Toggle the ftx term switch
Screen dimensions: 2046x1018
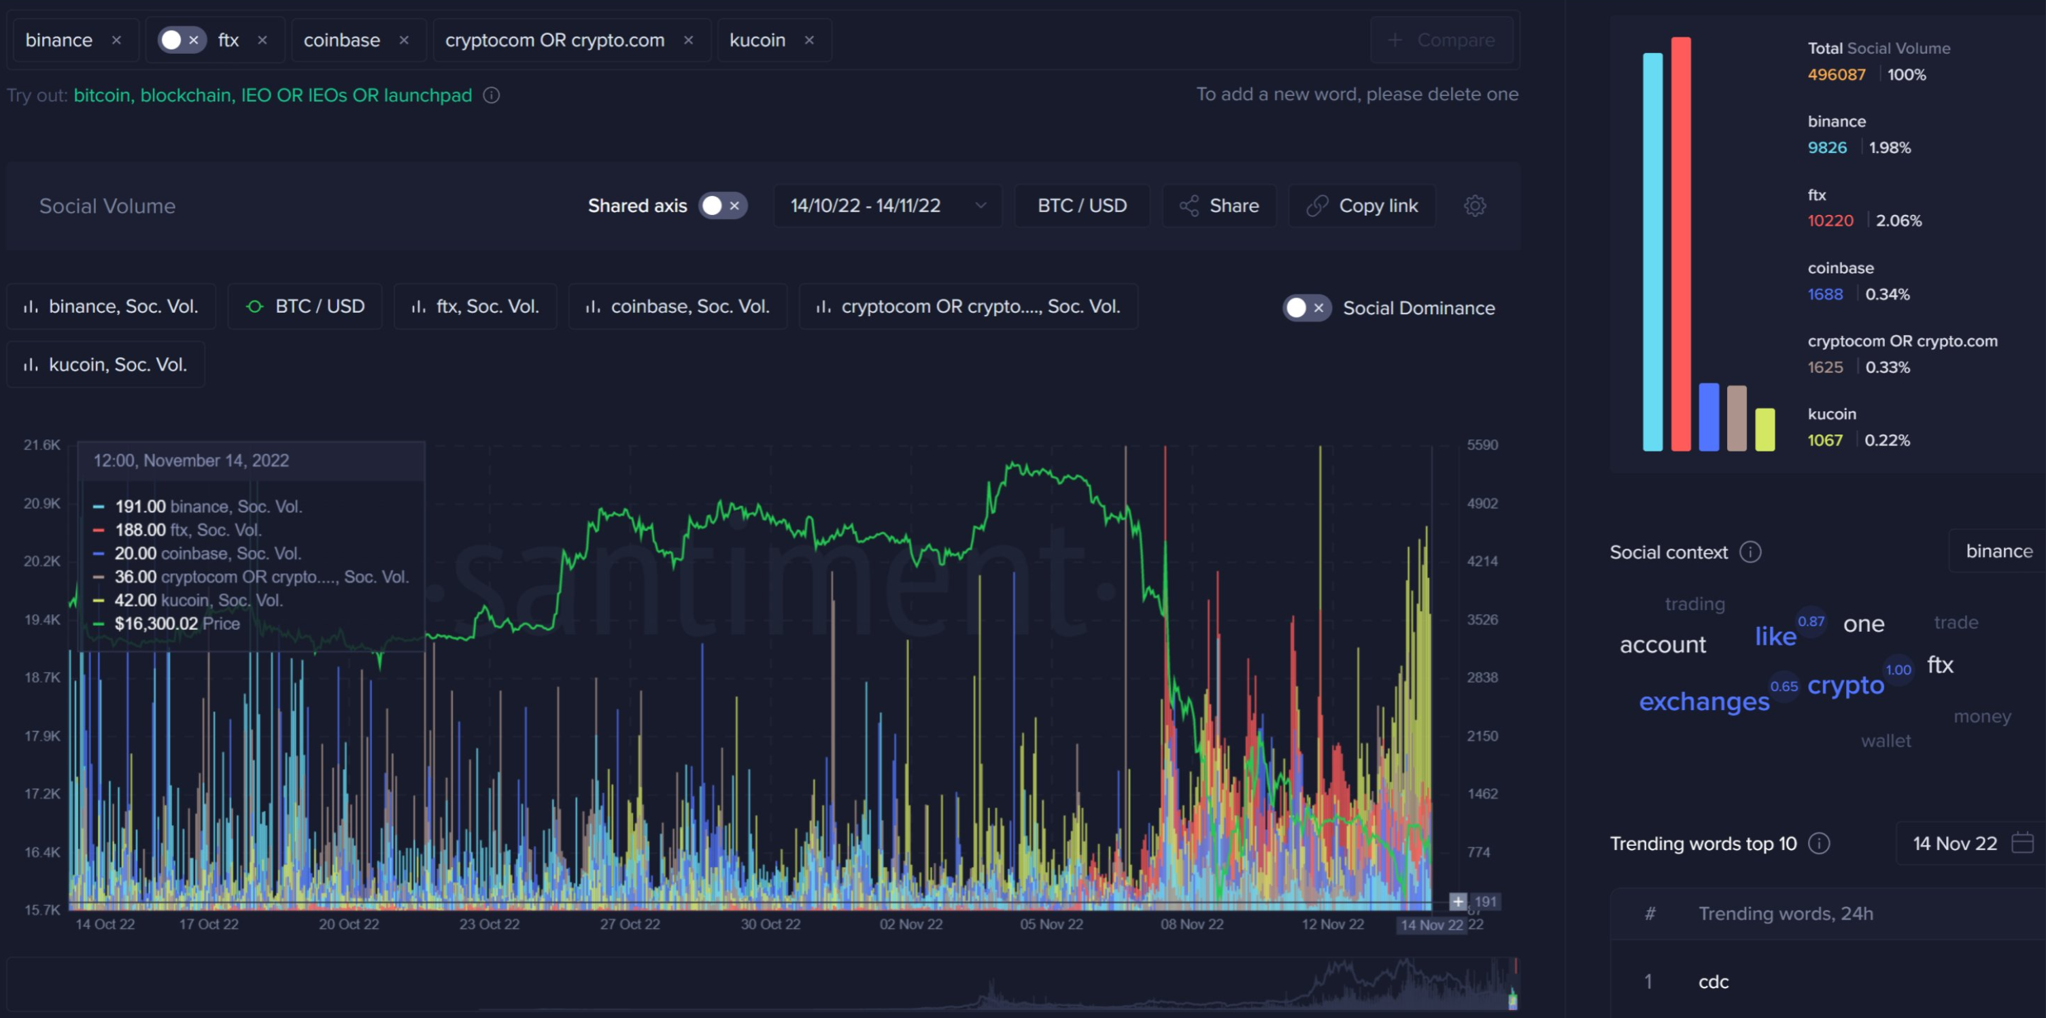[181, 39]
